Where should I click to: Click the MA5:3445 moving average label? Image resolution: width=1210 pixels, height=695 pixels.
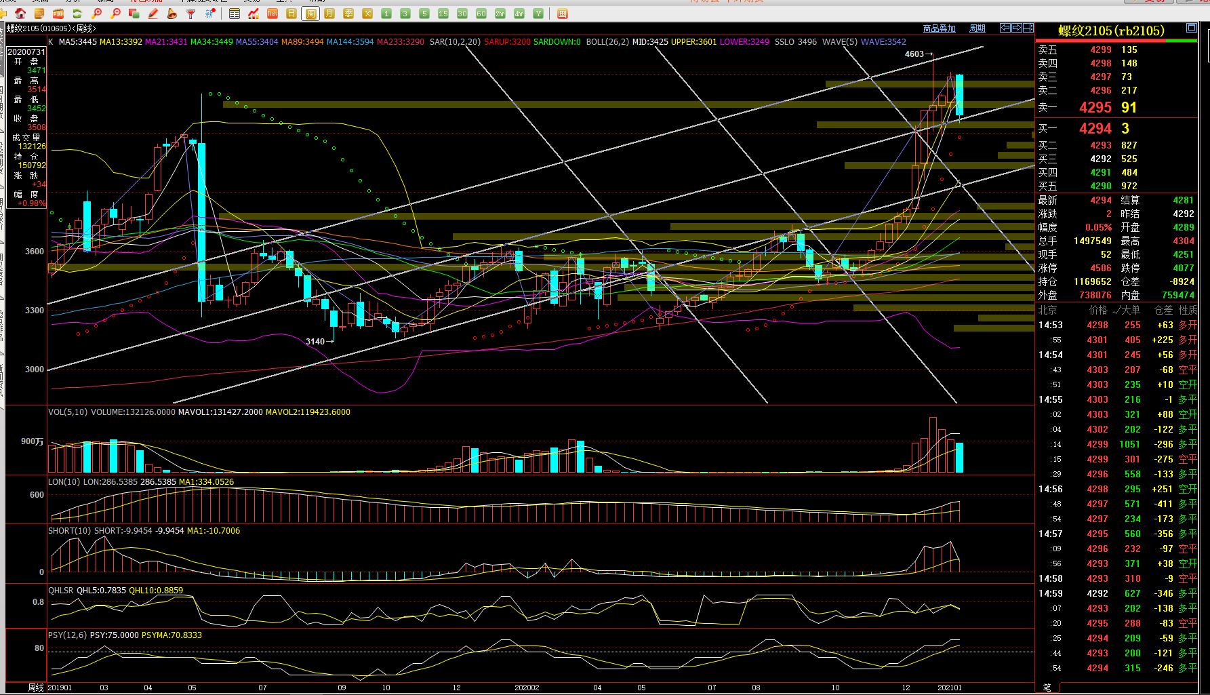coord(78,42)
